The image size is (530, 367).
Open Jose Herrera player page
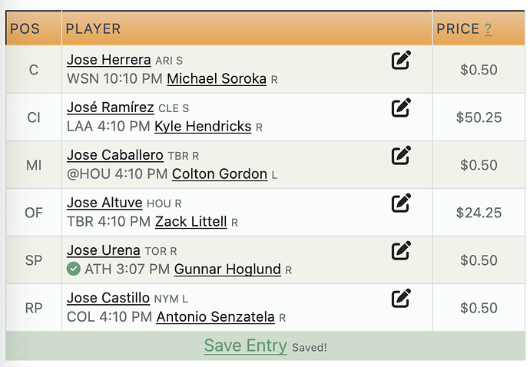[109, 60]
